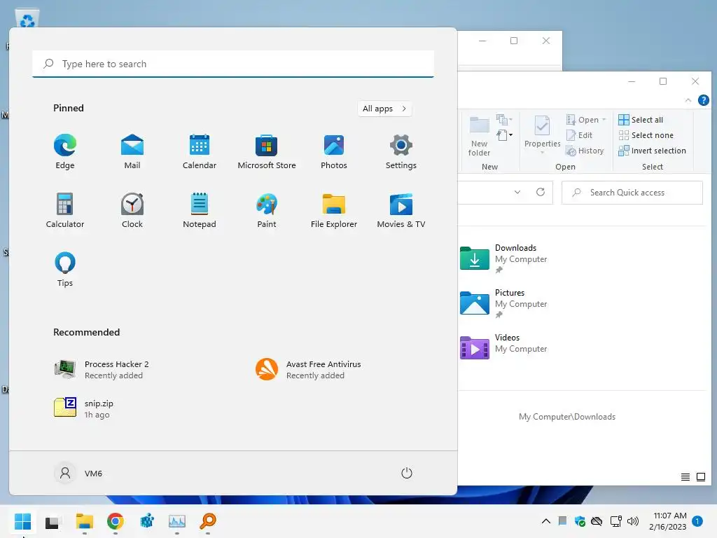This screenshot has width=717, height=538.
Task: Open the Recycle Bin on the desktop
Action: [27, 19]
